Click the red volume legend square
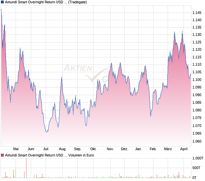This screenshot has height=181, width=205. pos(2,155)
